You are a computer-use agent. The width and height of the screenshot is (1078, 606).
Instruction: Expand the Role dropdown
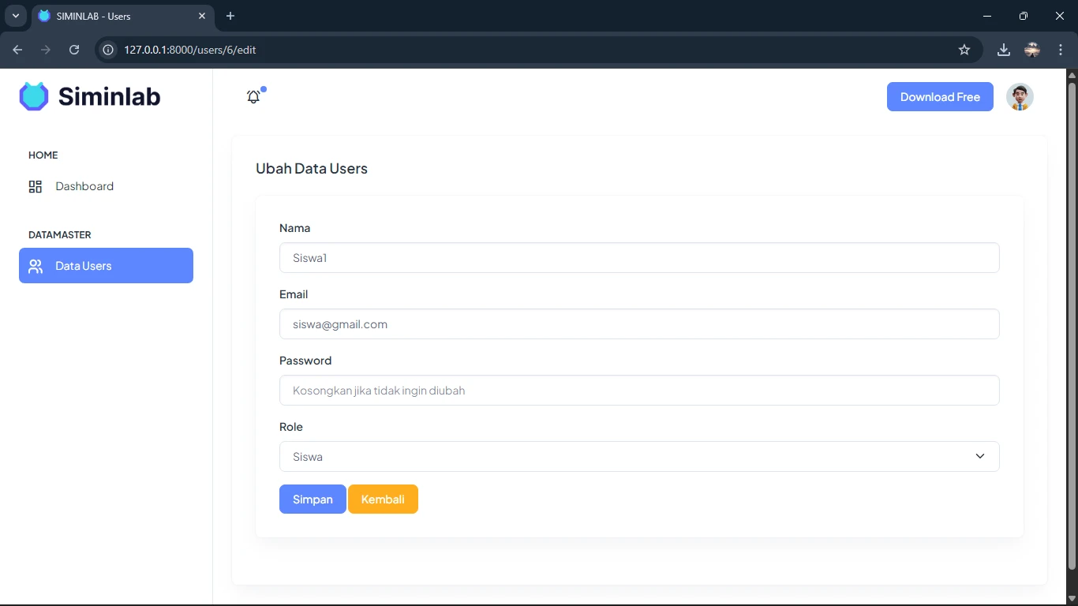(638, 457)
